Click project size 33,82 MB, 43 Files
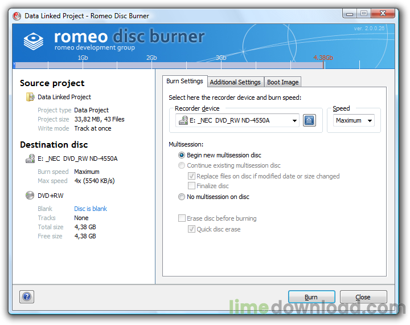Image resolution: width=410 pixels, height=325 pixels. coord(99,119)
